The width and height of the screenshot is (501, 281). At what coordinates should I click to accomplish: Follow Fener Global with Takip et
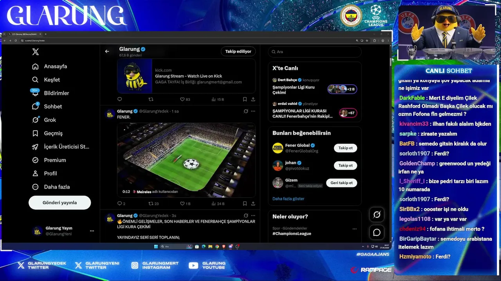point(345,148)
